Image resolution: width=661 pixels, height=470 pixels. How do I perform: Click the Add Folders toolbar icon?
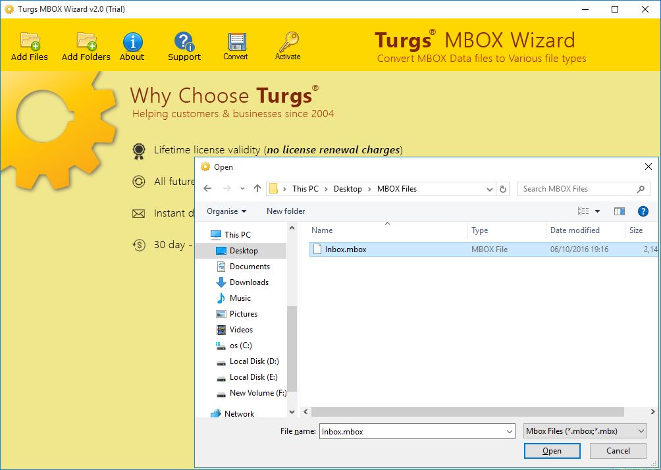(x=86, y=41)
